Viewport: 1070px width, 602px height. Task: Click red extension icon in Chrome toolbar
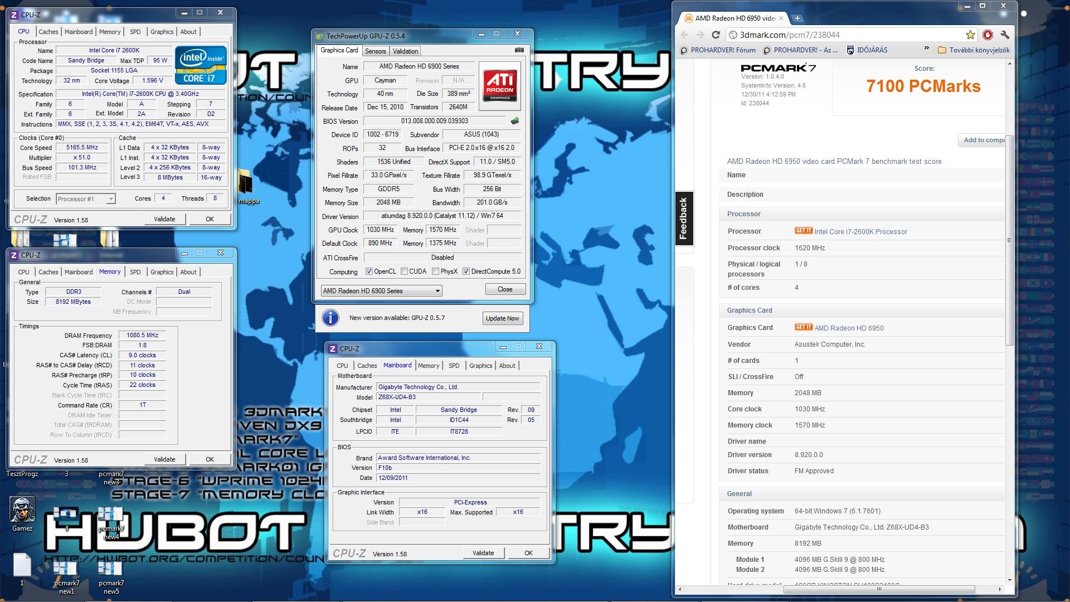pos(988,35)
